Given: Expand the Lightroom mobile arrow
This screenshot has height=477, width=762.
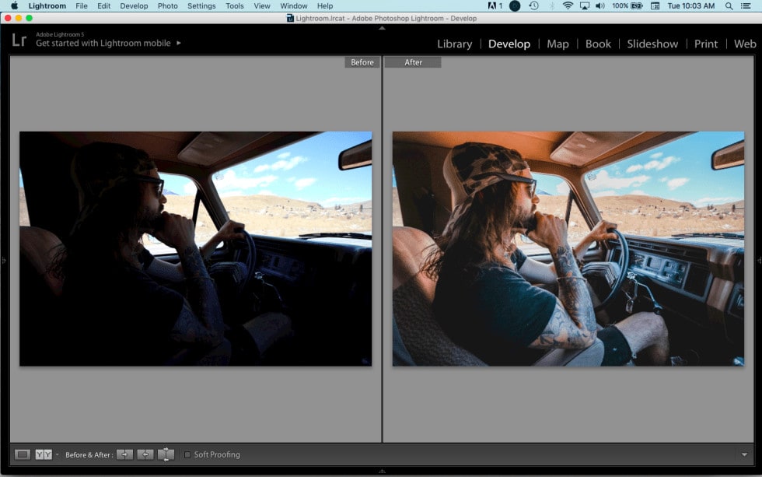Looking at the screenshot, I should tap(179, 43).
